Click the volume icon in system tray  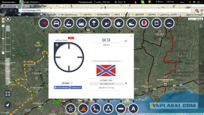click(x=194, y=2)
